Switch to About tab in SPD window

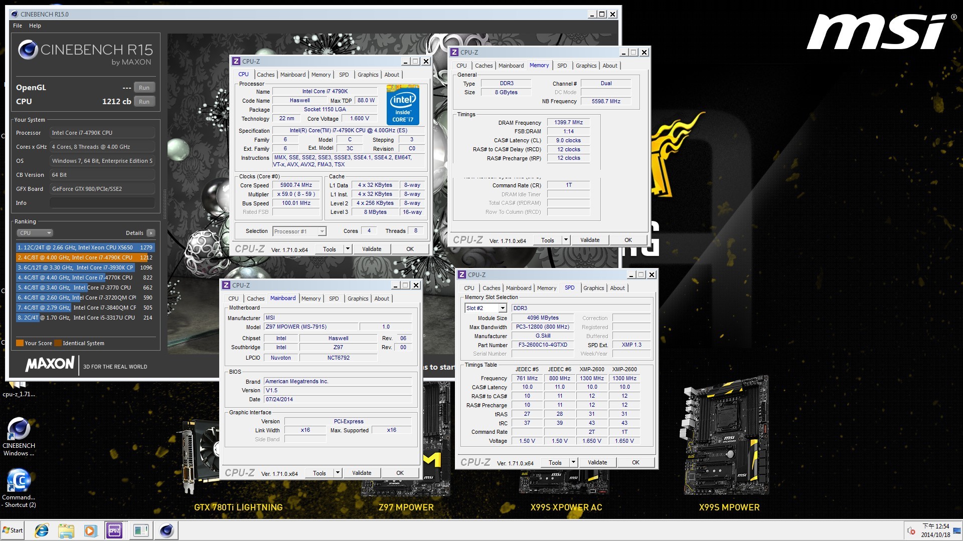click(x=617, y=288)
